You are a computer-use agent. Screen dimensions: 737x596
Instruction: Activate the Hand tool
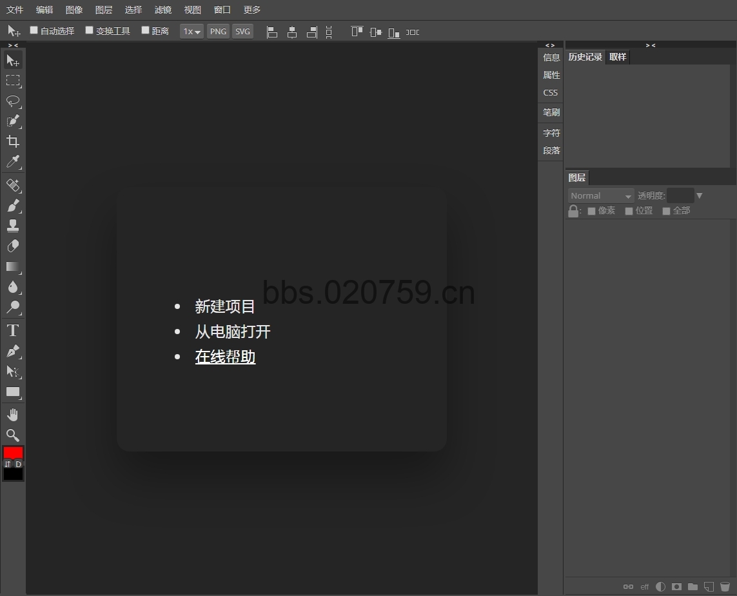point(13,415)
